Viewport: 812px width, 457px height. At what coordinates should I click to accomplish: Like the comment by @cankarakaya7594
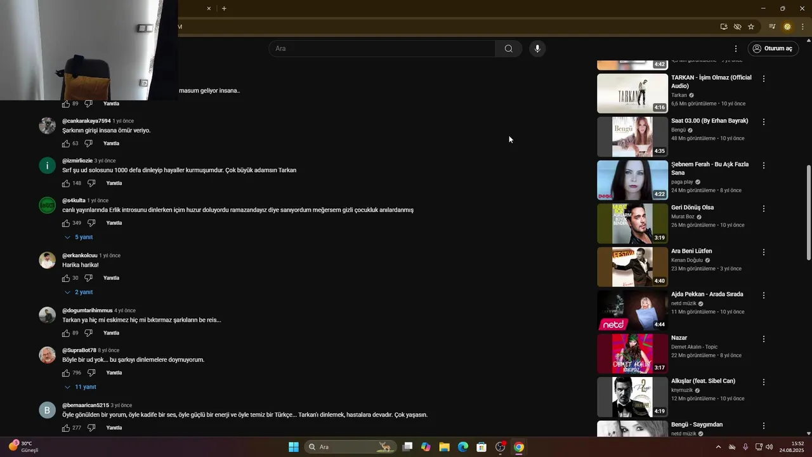(x=66, y=143)
